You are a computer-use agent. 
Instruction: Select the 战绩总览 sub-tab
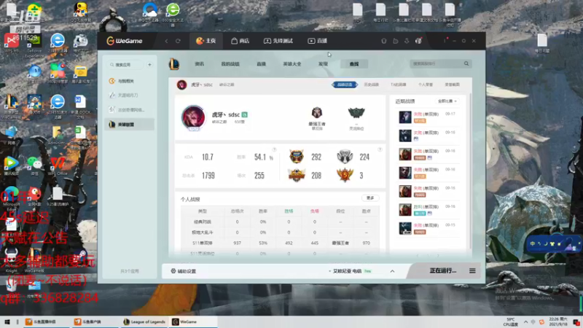(344, 85)
